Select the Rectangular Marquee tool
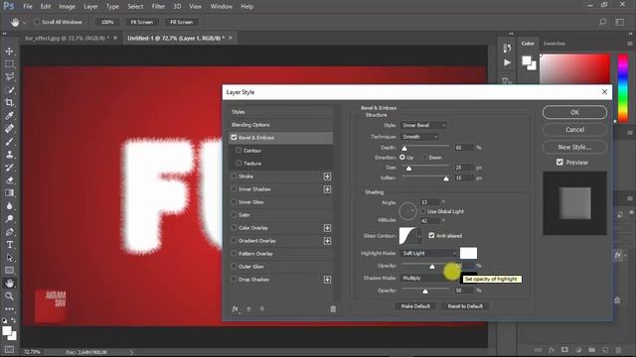This screenshot has width=636, height=357. click(9, 63)
